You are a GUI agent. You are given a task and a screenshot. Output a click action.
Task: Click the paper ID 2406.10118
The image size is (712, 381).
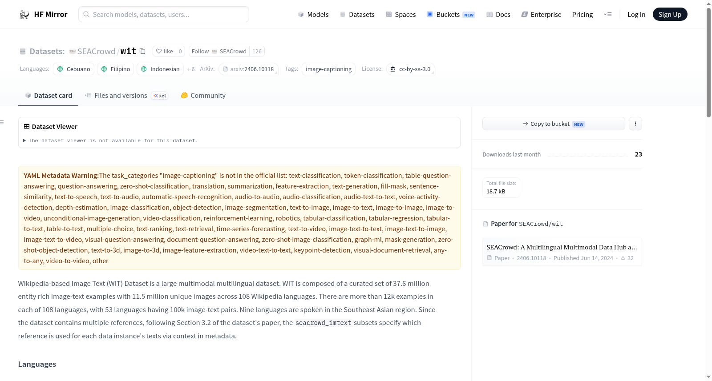[531, 258]
